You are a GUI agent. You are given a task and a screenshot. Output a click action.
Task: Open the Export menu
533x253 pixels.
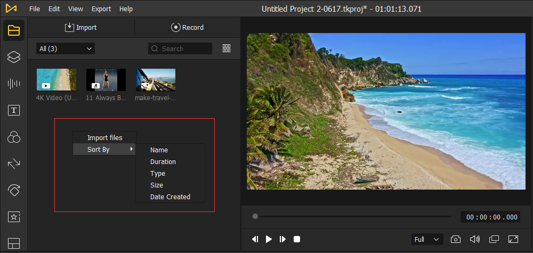pos(101,9)
